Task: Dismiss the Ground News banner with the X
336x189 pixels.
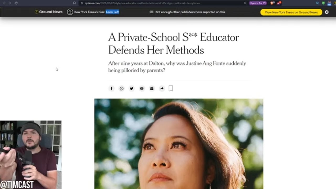Action: point(327,12)
